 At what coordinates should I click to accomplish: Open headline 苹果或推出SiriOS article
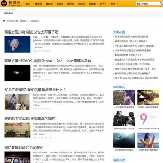[48, 61]
